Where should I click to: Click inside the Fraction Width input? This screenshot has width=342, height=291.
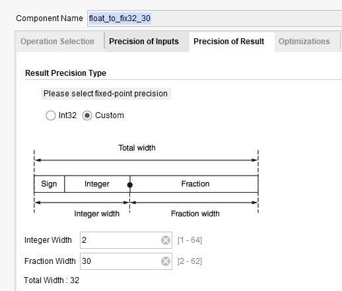[x=121, y=261]
